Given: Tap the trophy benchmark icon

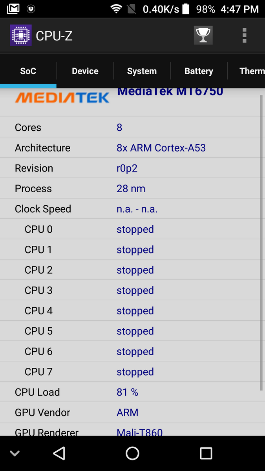Looking at the screenshot, I should (x=203, y=36).
